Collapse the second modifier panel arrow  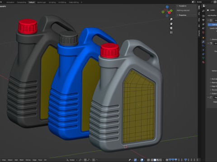pyautogui.click(x=208, y=43)
